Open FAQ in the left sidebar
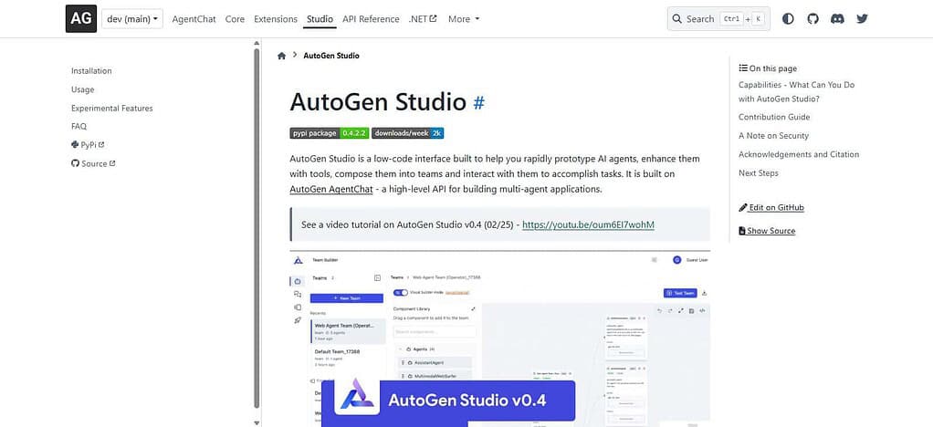The height and width of the screenshot is (427, 933). (79, 126)
